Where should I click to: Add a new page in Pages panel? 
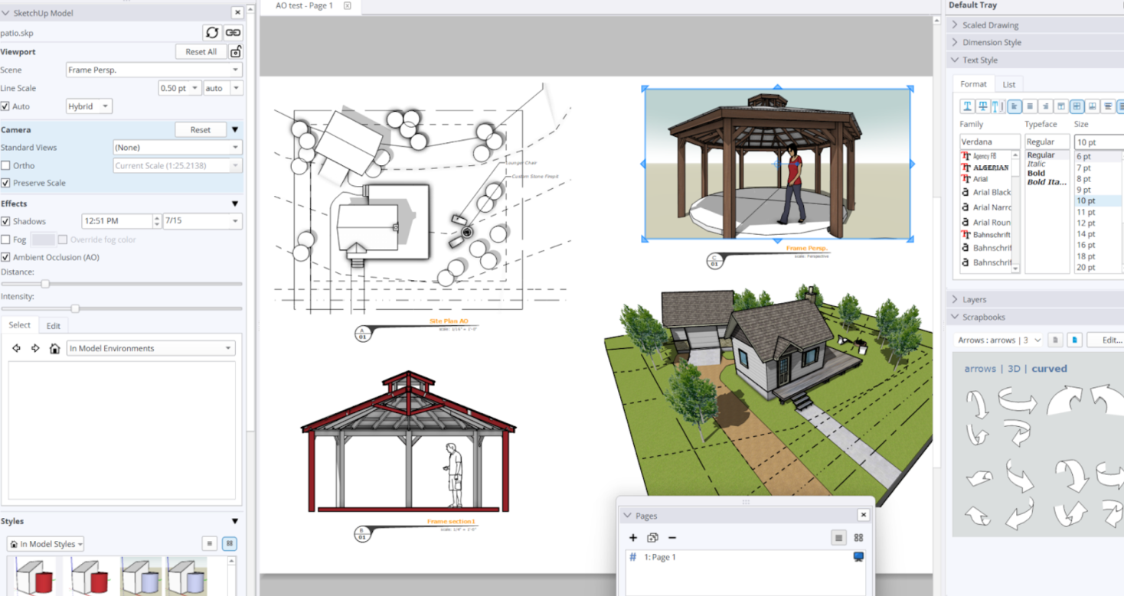633,538
